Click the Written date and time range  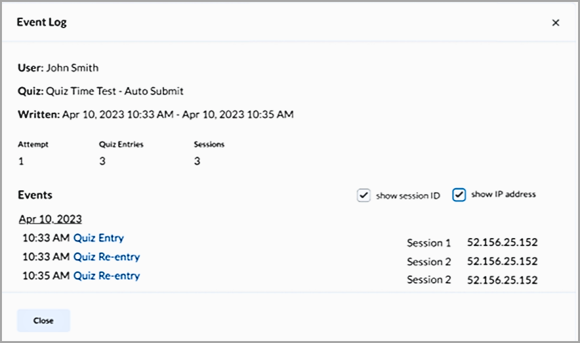coord(178,115)
